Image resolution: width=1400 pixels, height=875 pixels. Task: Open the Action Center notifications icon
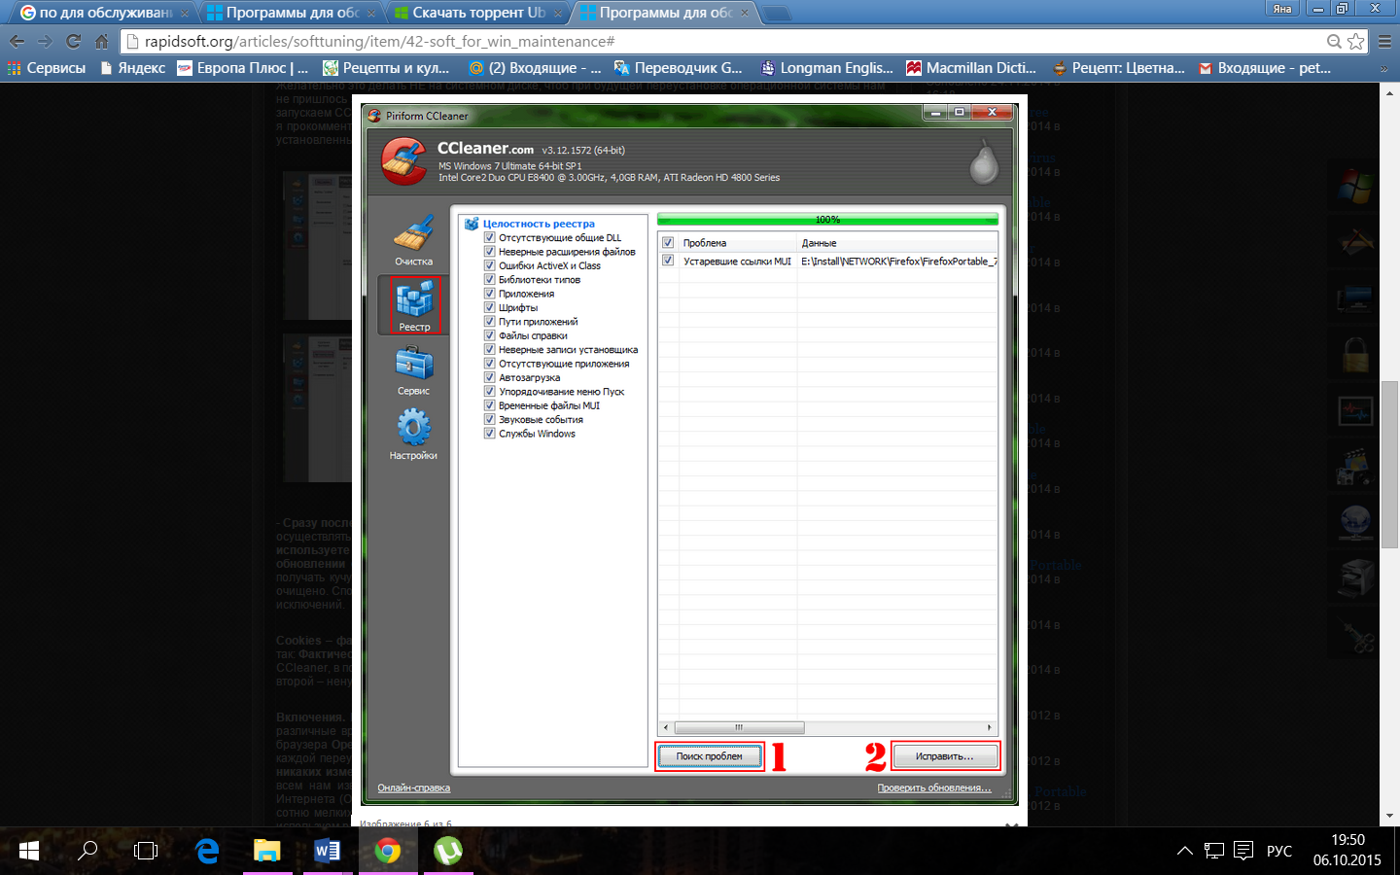[x=1243, y=851]
